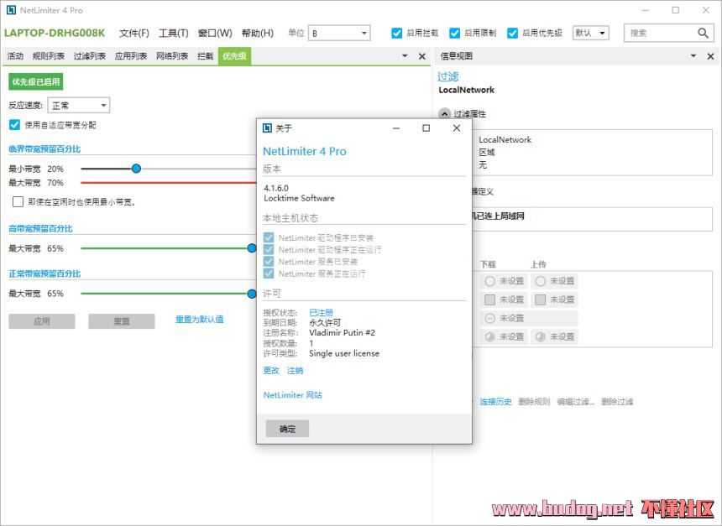
Task: Open the 帮助(H) menu
Action: [258, 33]
